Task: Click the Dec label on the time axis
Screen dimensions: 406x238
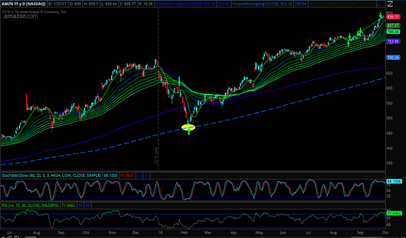Action: 136,233
